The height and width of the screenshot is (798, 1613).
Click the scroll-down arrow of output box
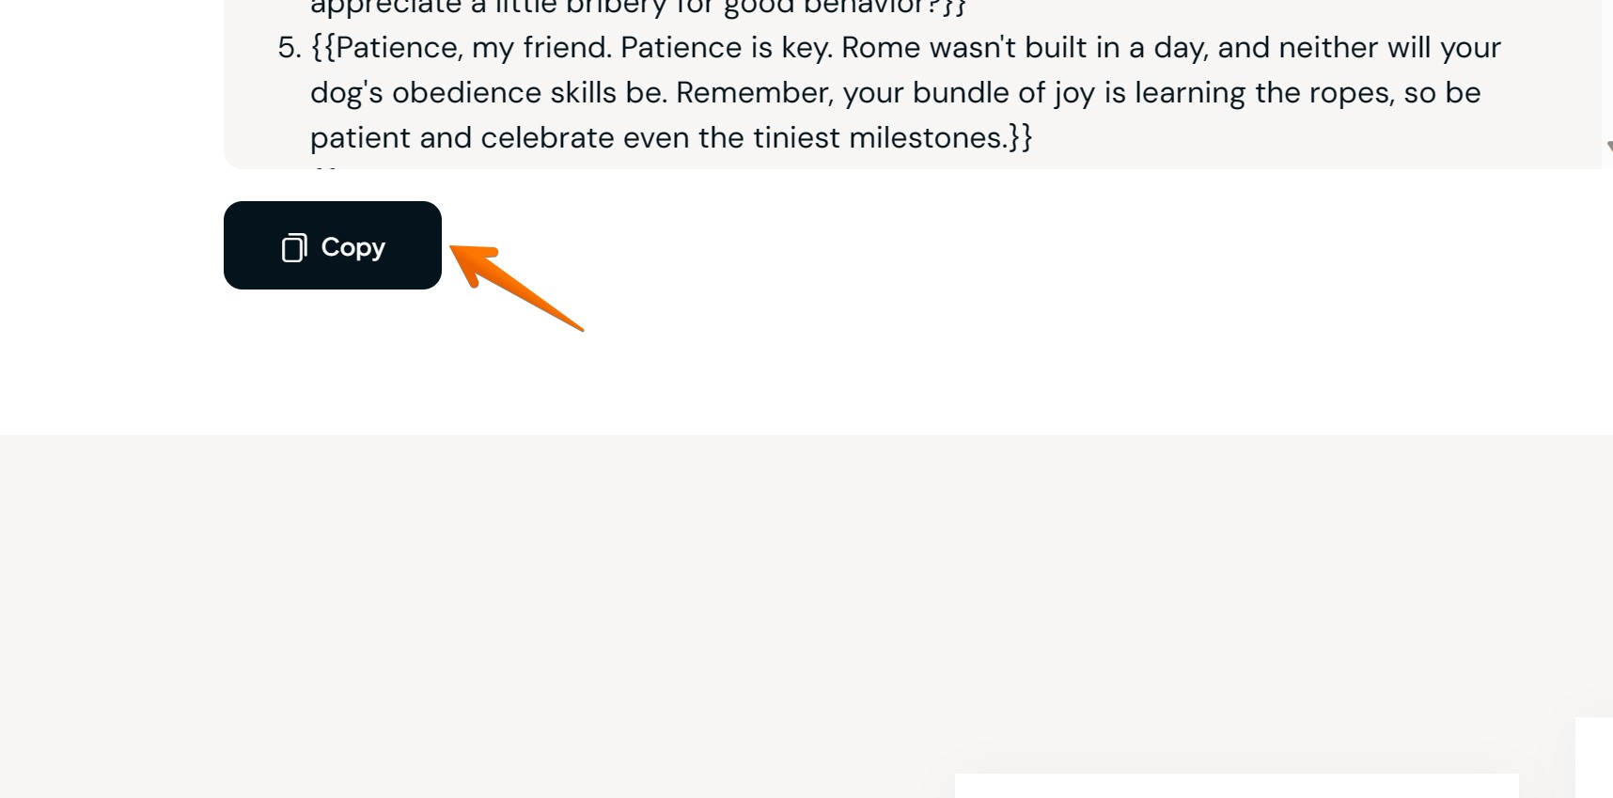[1608, 147]
